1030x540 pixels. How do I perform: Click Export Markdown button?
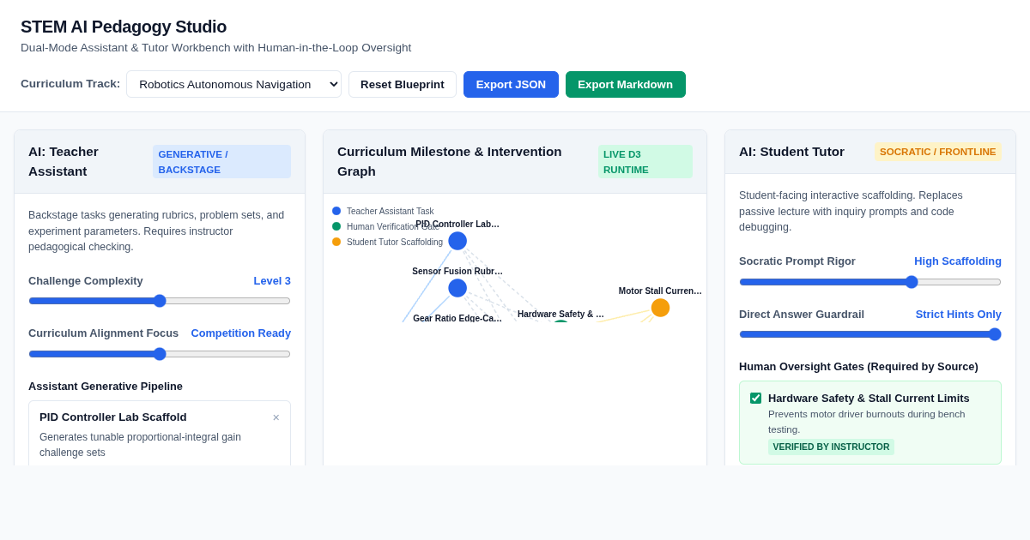click(626, 84)
